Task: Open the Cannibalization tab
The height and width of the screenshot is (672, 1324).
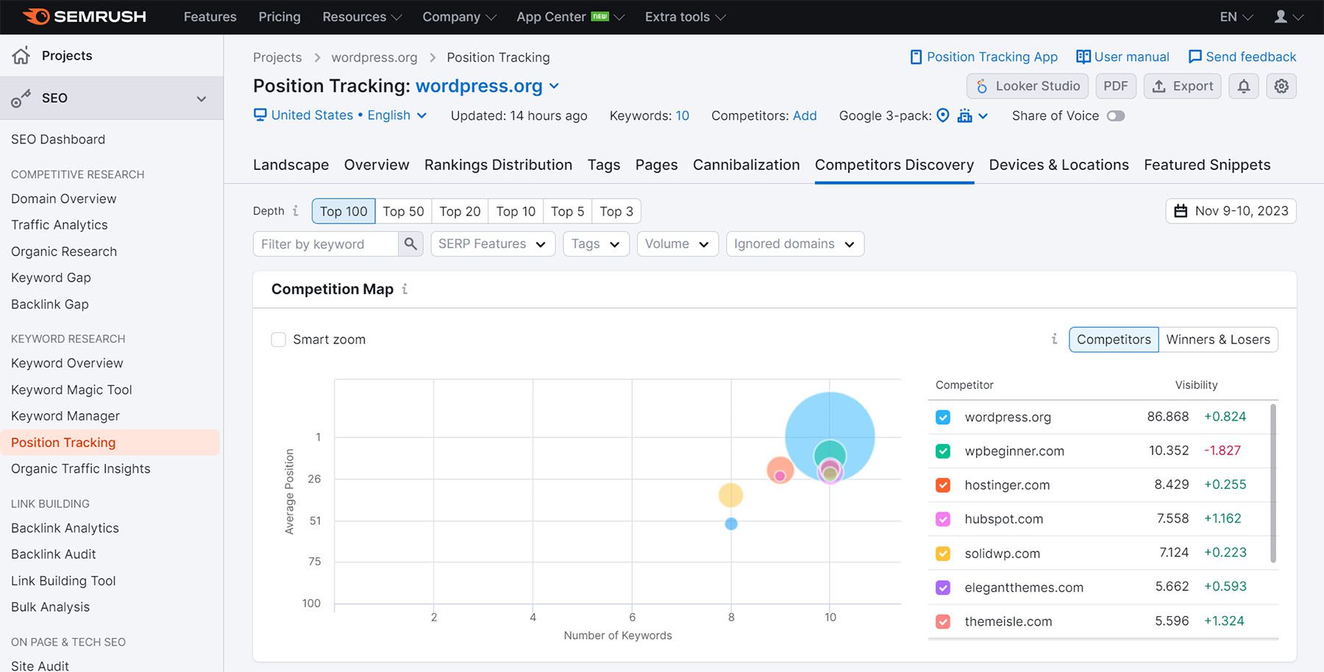Action: coord(746,165)
